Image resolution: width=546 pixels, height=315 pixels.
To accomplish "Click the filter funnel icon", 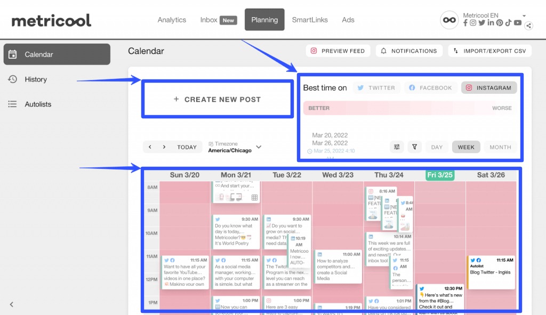I will (x=414, y=147).
